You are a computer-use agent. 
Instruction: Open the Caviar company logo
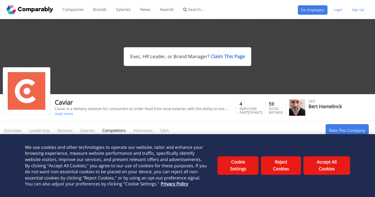(27, 91)
